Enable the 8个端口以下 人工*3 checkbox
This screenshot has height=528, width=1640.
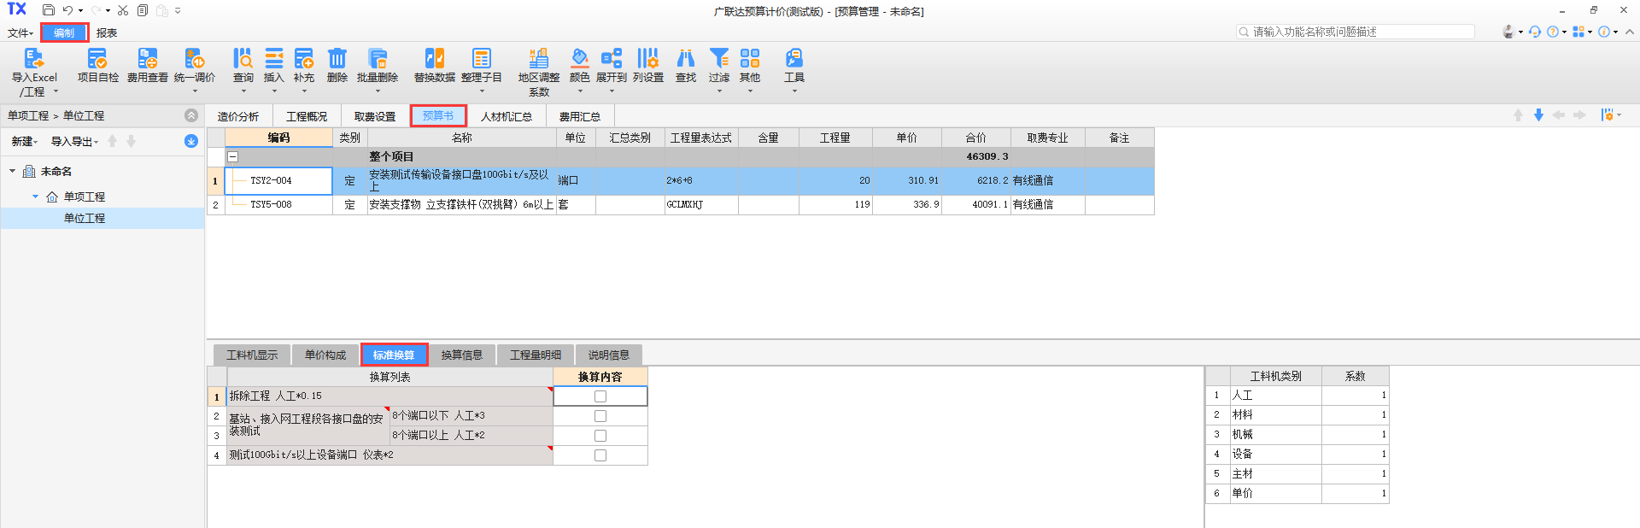[600, 416]
